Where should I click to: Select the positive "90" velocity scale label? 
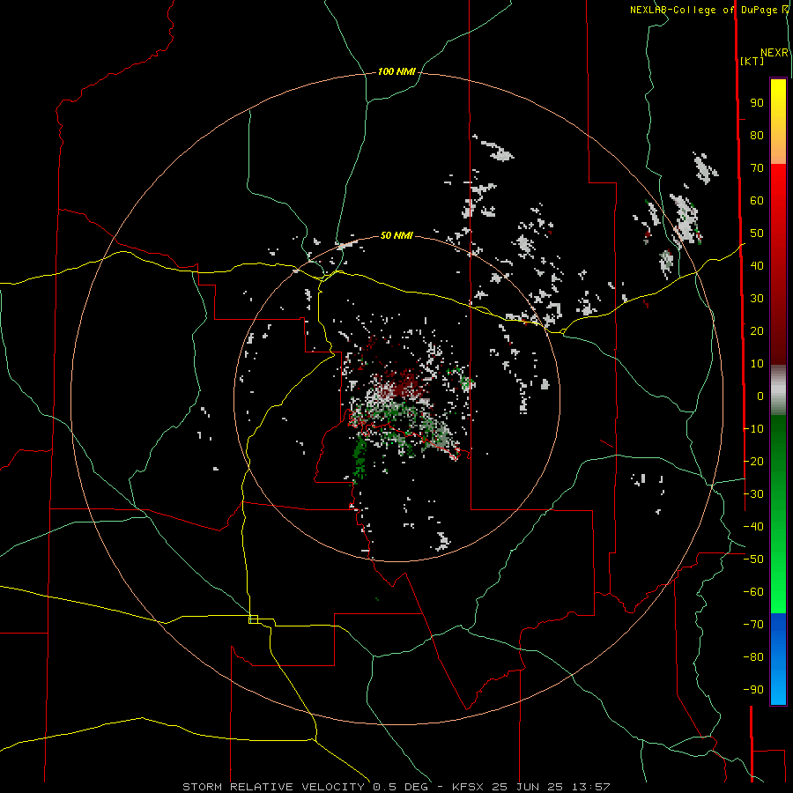(757, 103)
